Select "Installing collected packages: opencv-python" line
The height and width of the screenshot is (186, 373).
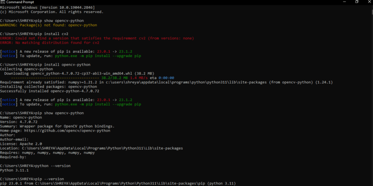click(x=48, y=86)
